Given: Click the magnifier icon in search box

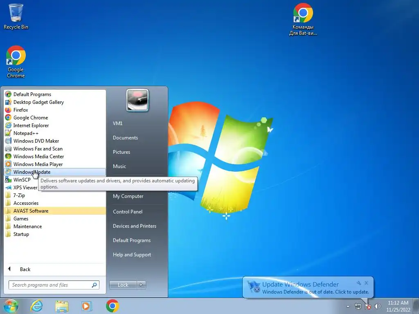Looking at the screenshot, I should click(94, 285).
